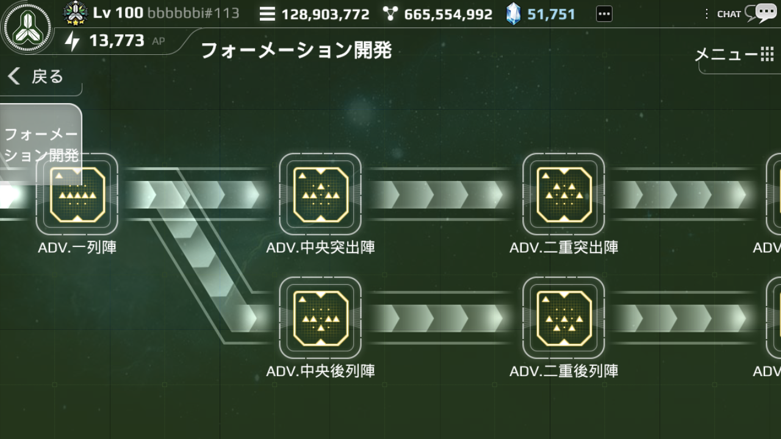Open the CHAT speech bubble
This screenshot has height=439, width=781.
pyautogui.click(x=766, y=13)
